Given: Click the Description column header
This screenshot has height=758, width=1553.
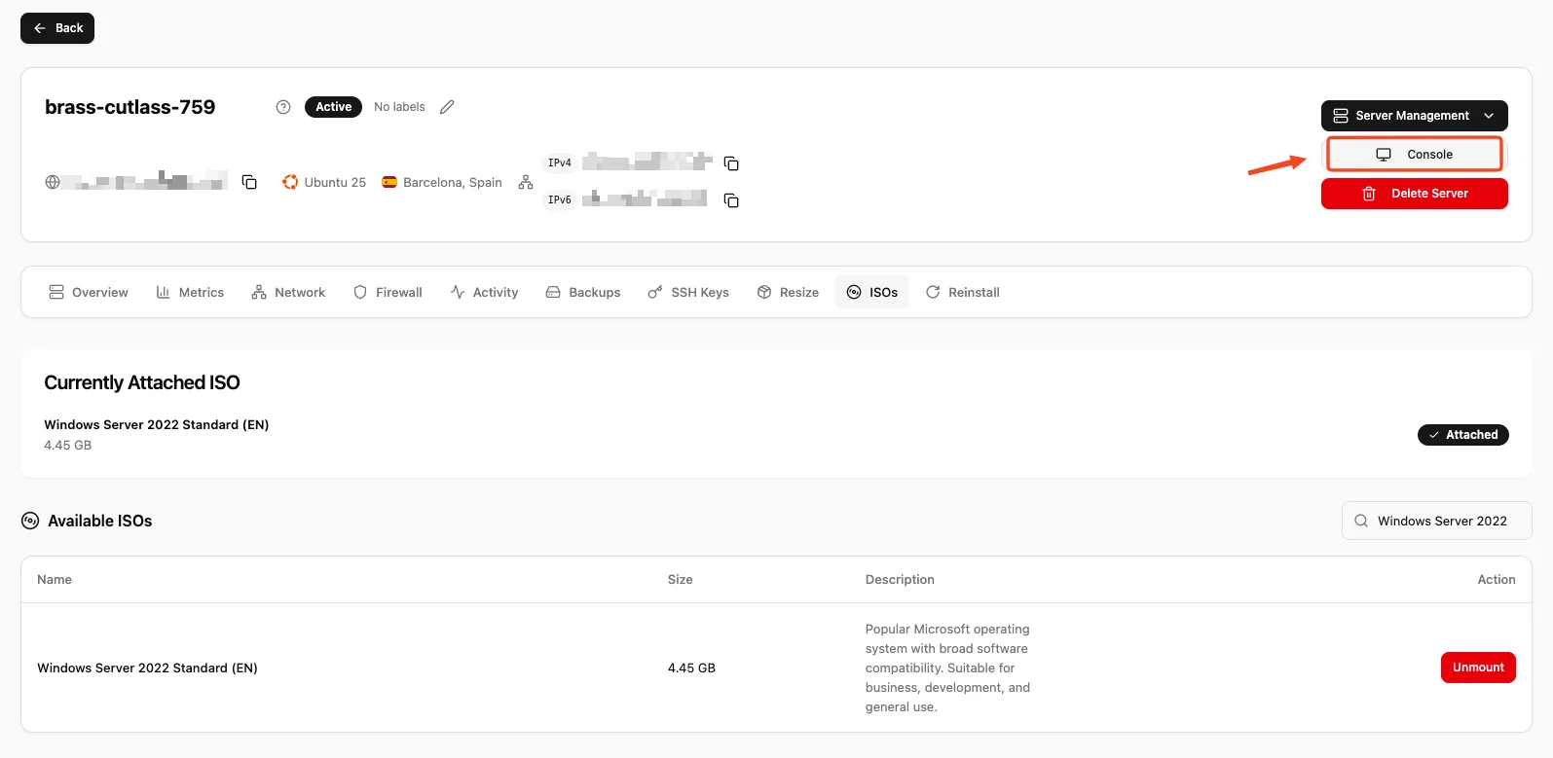Looking at the screenshot, I should [x=900, y=579].
